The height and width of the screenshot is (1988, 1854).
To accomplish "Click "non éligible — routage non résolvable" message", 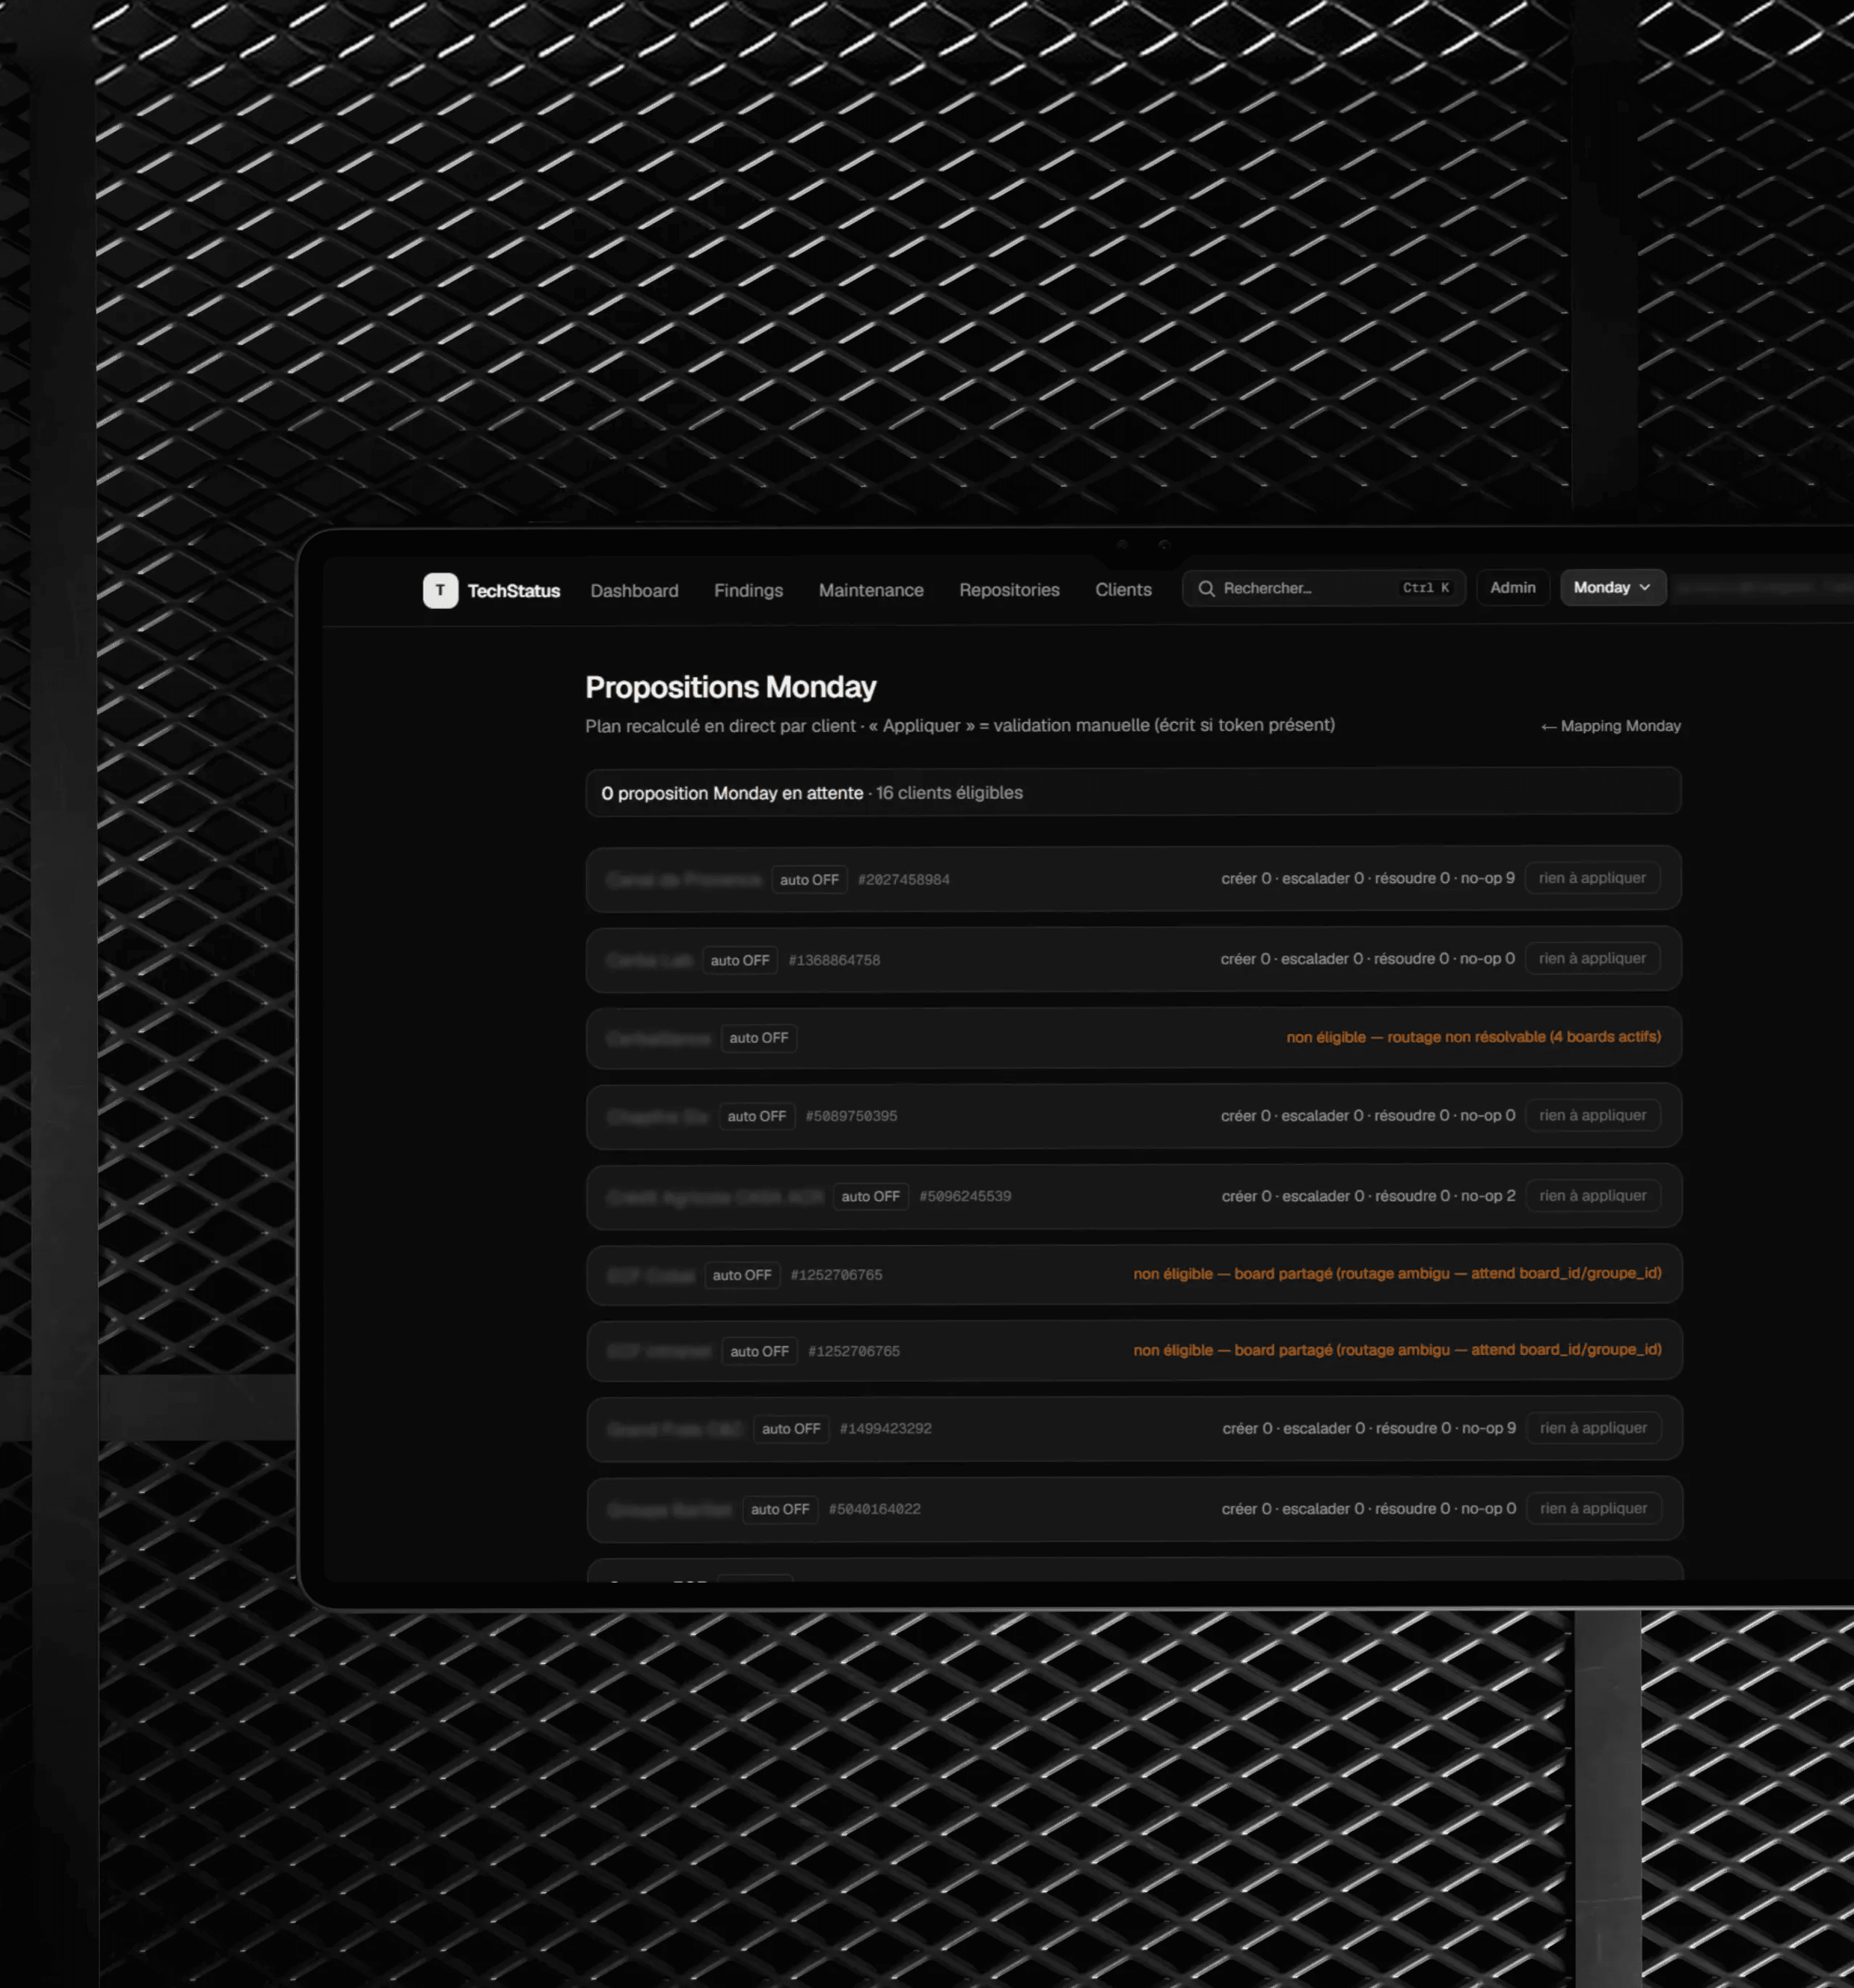I will 1473,1037.
